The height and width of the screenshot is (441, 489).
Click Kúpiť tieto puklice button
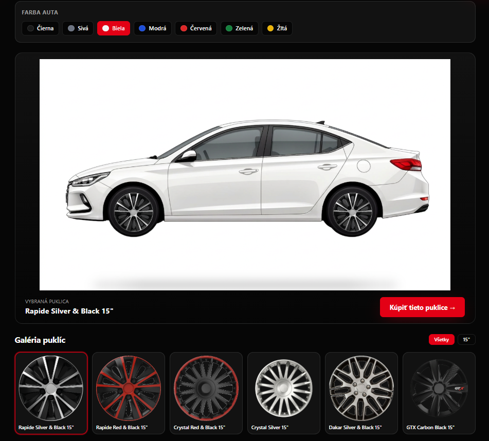click(422, 307)
